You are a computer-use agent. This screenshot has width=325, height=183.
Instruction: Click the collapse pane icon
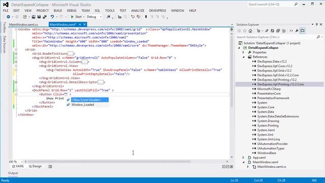coord(232,166)
